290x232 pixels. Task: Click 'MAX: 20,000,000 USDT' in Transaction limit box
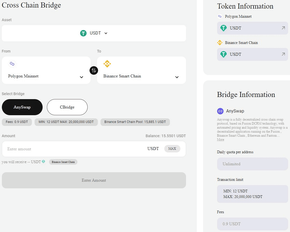(x=243, y=197)
